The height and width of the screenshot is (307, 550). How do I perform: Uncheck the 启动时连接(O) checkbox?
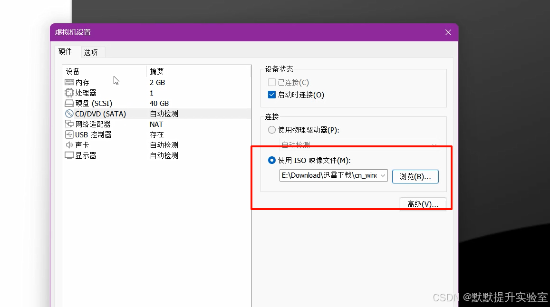coord(272,95)
